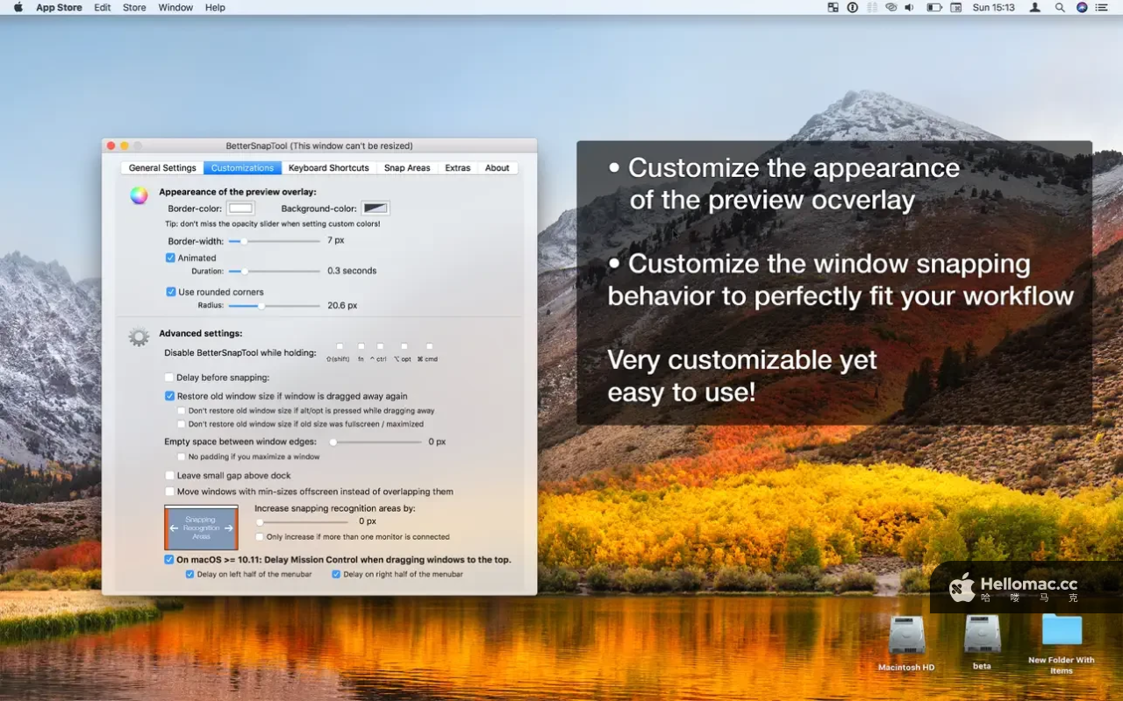Click the color wheel appearance icon

(x=139, y=195)
